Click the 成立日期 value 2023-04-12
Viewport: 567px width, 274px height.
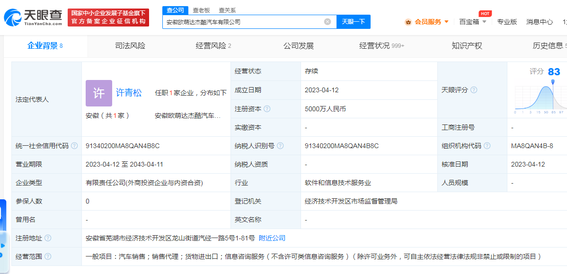pos(322,90)
